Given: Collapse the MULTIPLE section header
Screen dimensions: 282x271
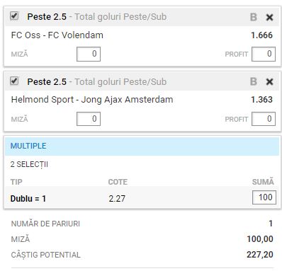Looking at the screenshot, I should click(142, 146).
